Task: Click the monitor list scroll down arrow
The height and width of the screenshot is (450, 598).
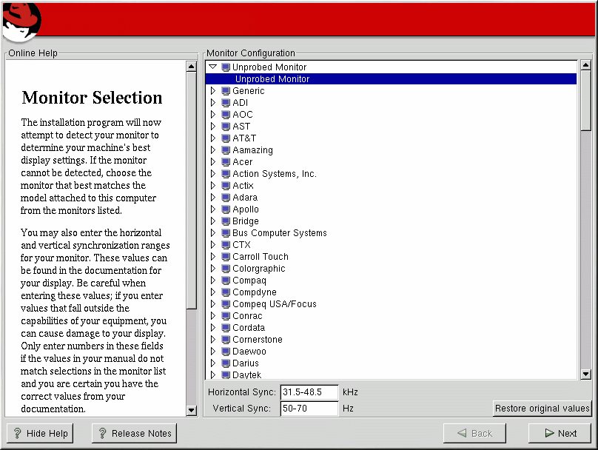Action: pos(586,374)
